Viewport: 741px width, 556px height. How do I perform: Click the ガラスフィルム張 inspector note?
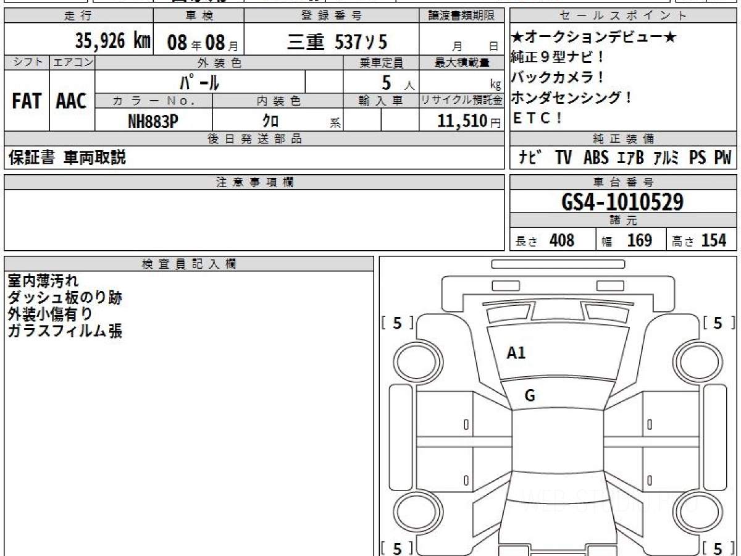click(65, 331)
